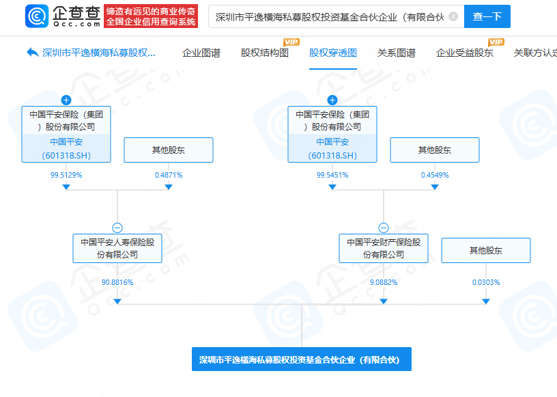
Task: Open the 关联方认定 tab
Action: tap(535, 53)
